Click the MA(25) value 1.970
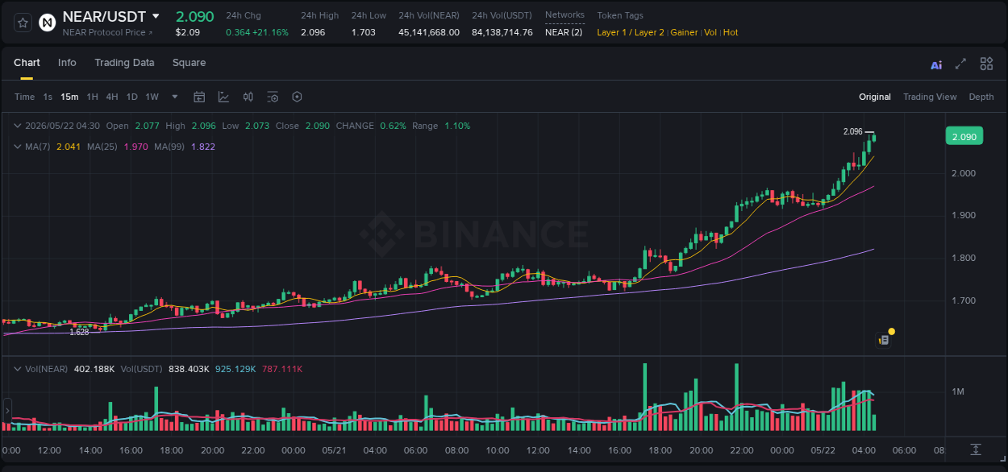This screenshot has height=472, width=1008. 135,147
